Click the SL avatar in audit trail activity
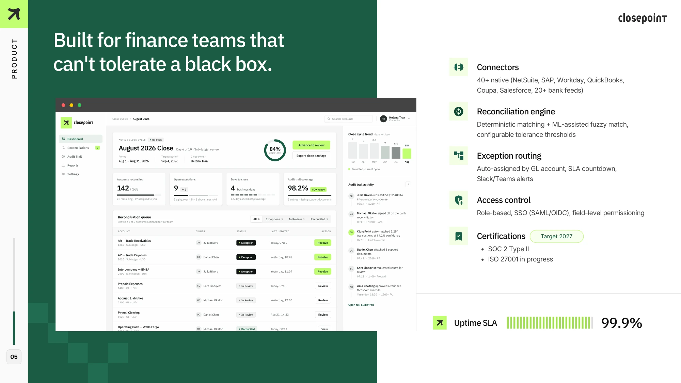 [x=351, y=269]
